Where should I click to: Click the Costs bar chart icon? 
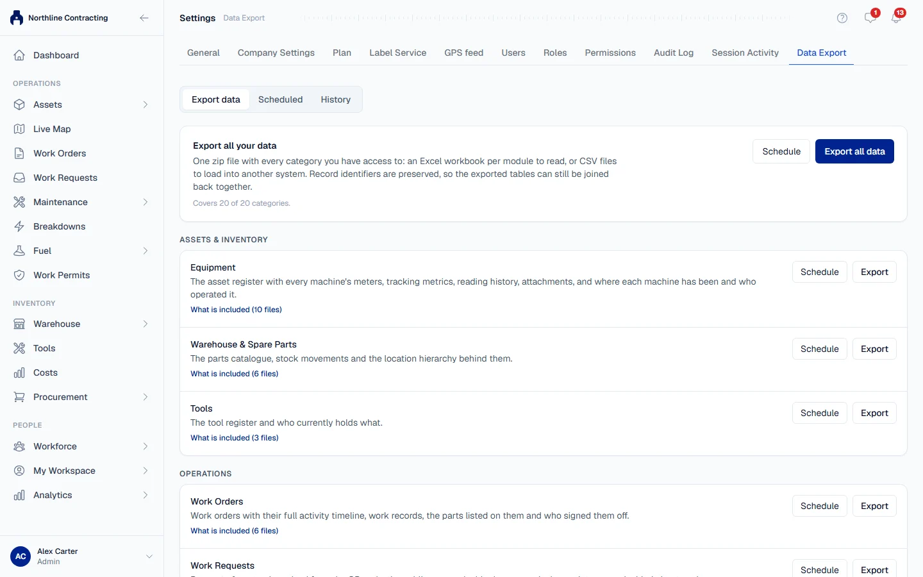tap(19, 372)
